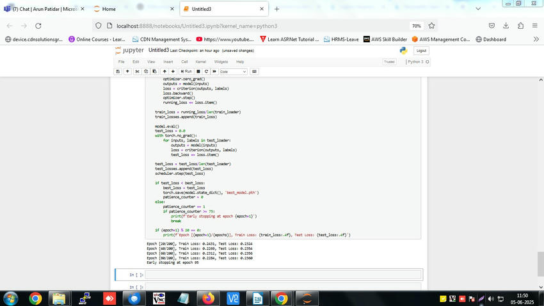Open File Explorer from the taskbar
Viewport: 544px width, 306px height.
coord(59,298)
